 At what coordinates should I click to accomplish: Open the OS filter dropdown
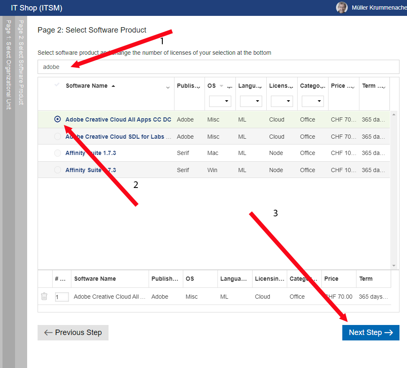click(x=220, y=101)
